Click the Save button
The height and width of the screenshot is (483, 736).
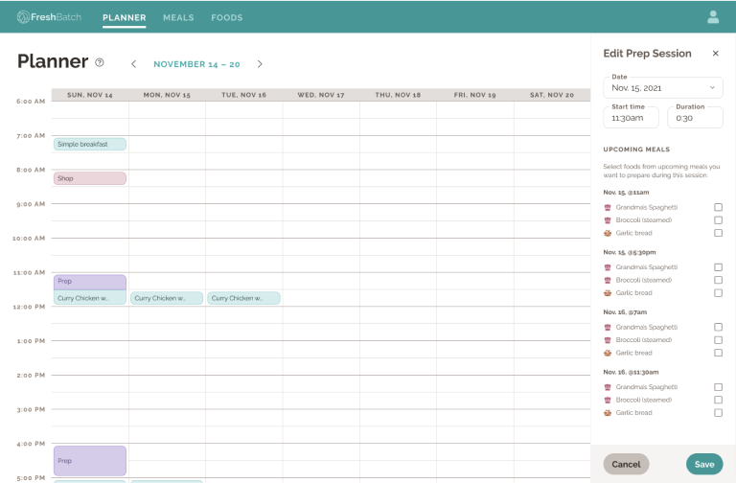click(704, 464)
